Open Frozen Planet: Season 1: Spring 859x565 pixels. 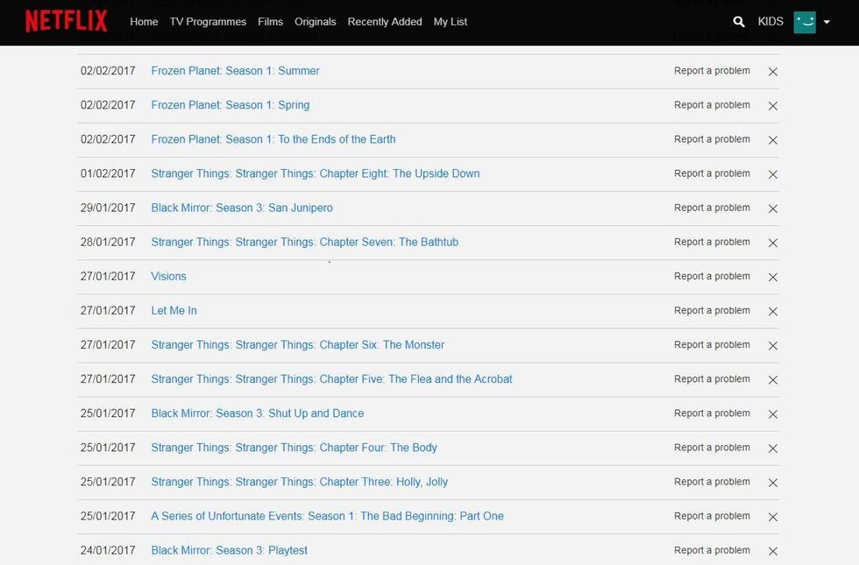[x=231, y=105]
